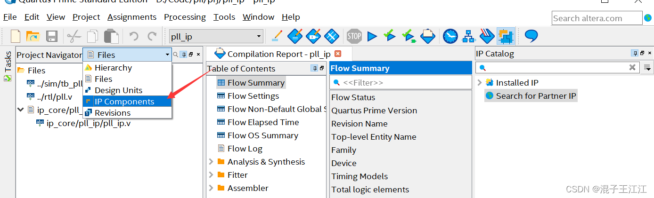Image resolution: width=654 pixels, height=198 pixels.
Task: Open the Assignments menu
Action: [132, 17]
